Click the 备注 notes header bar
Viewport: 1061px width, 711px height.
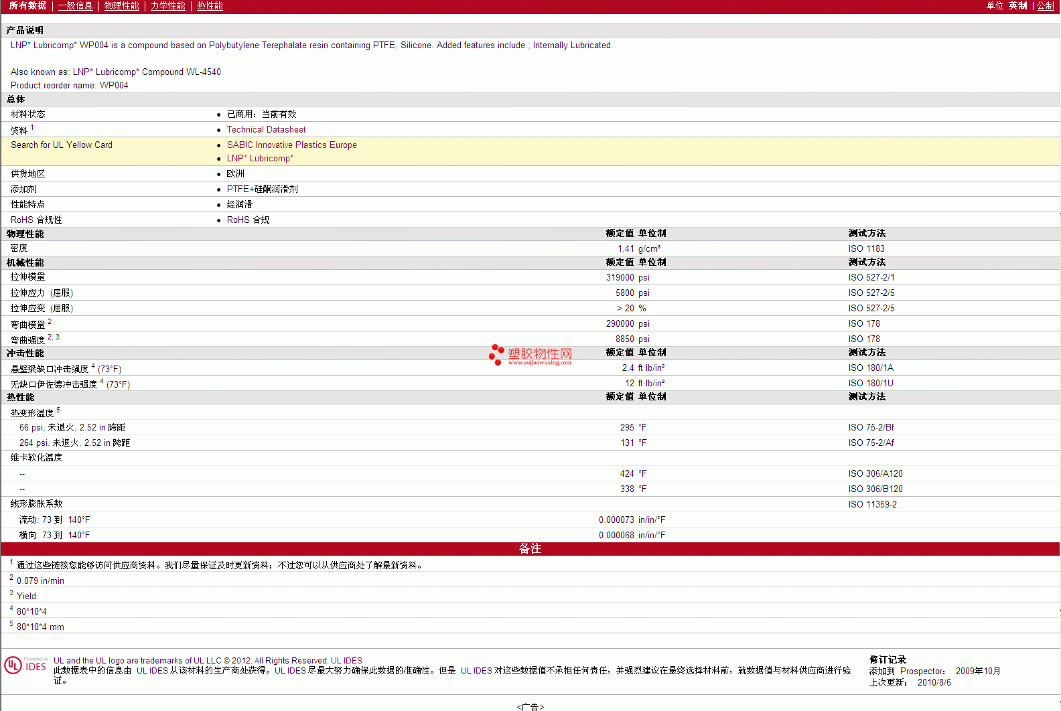point(530,549)
